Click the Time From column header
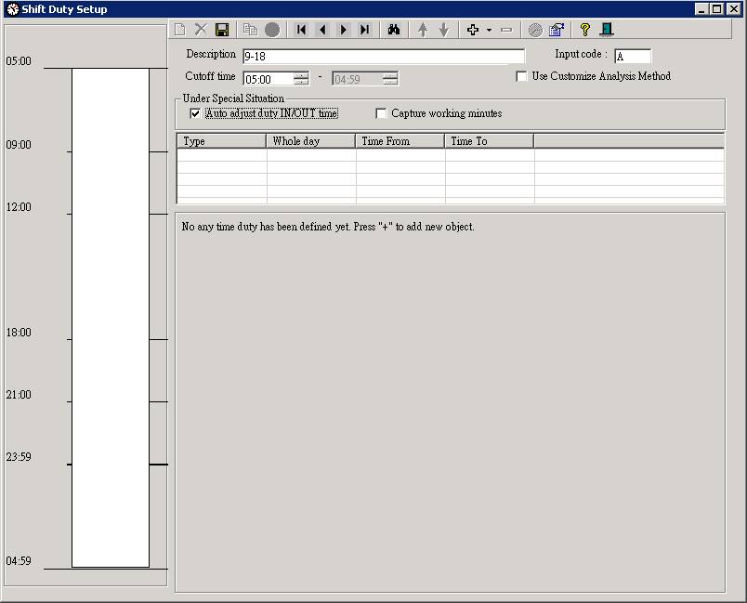The height and width of the screenshot is (603, 747). click(400, 141)
